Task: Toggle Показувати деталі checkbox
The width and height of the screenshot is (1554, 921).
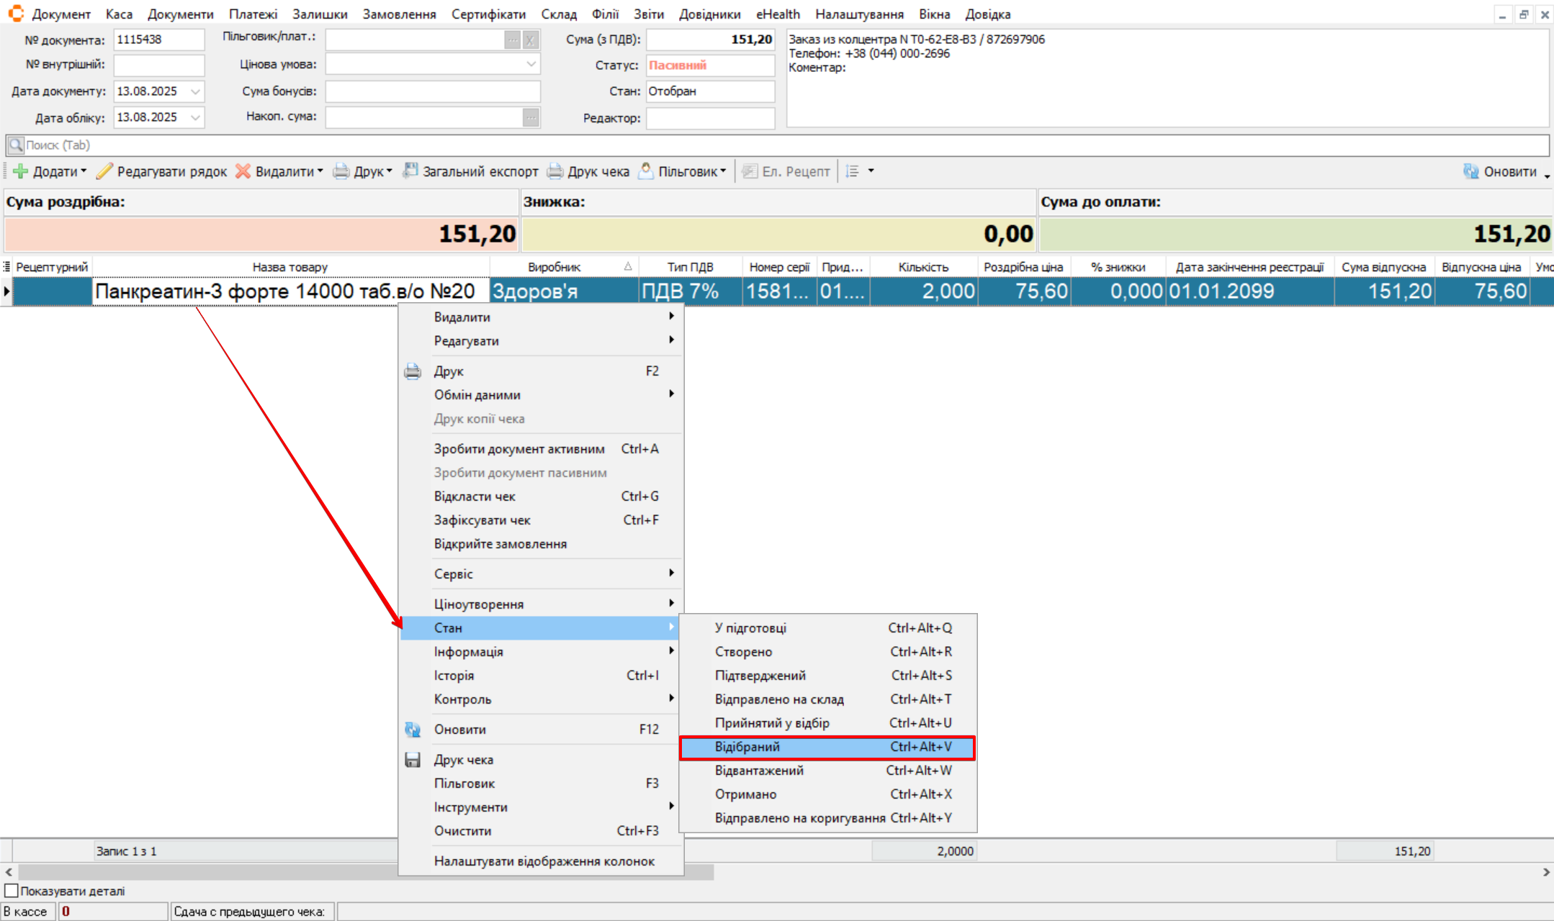Action: [x=12, y=891]
